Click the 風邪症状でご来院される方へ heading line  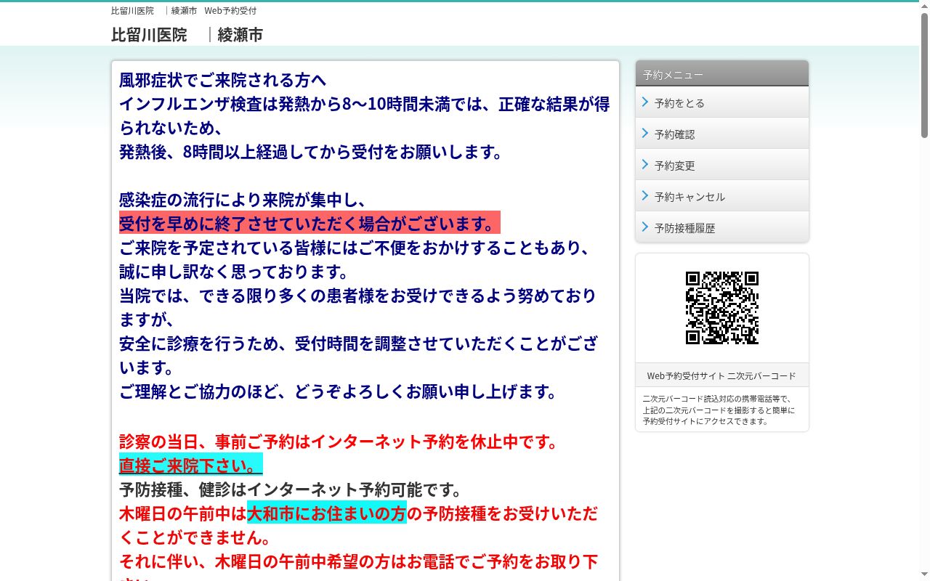223,80
